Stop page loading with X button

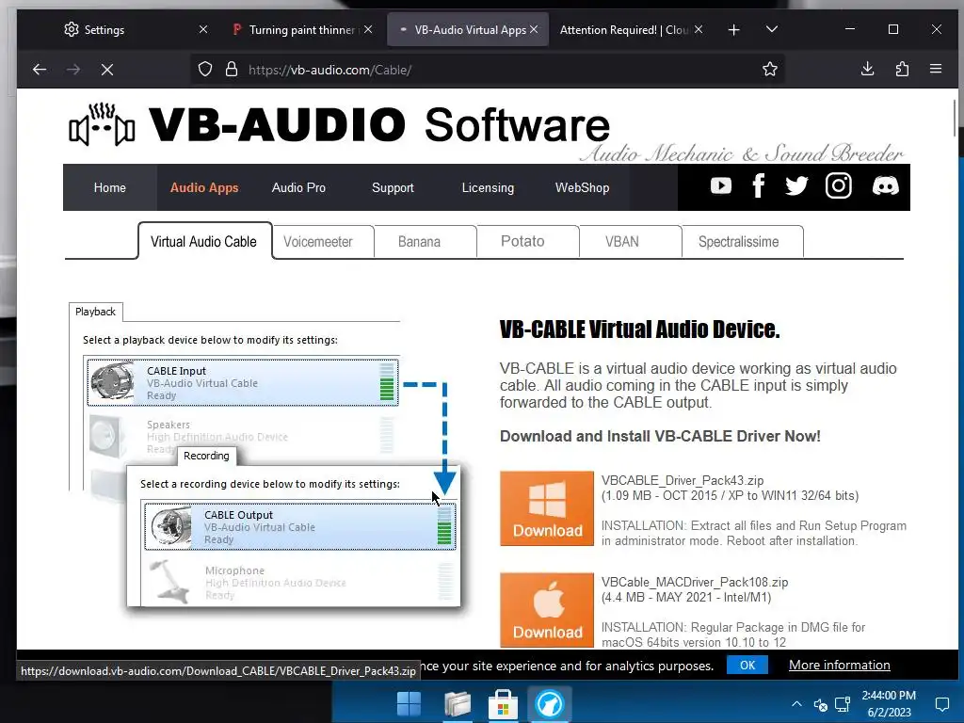point(107,70)
